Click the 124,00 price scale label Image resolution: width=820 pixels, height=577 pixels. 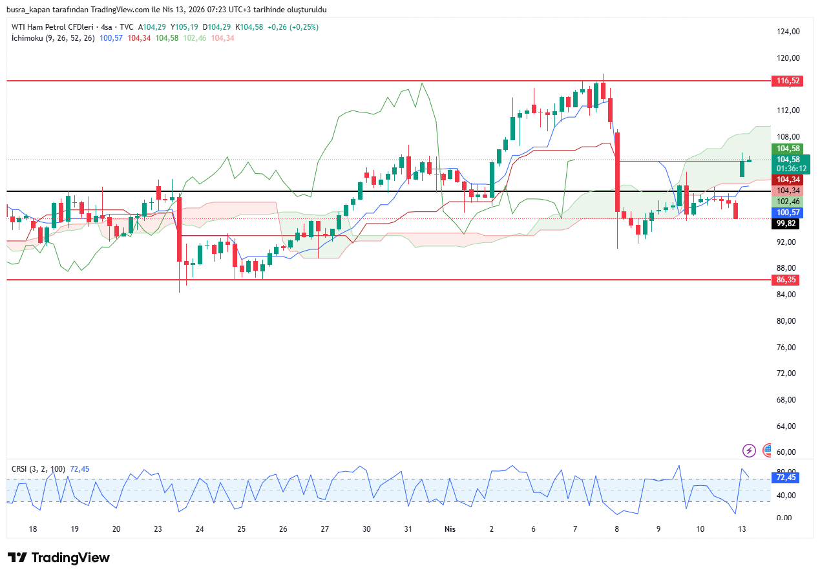pyautogui.click(x=788, y=31)
